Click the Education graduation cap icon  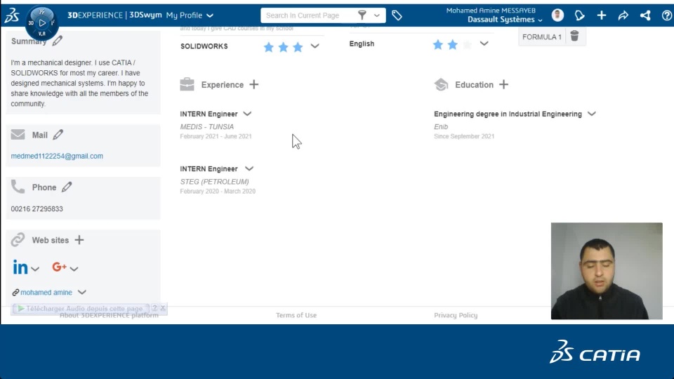441,84
